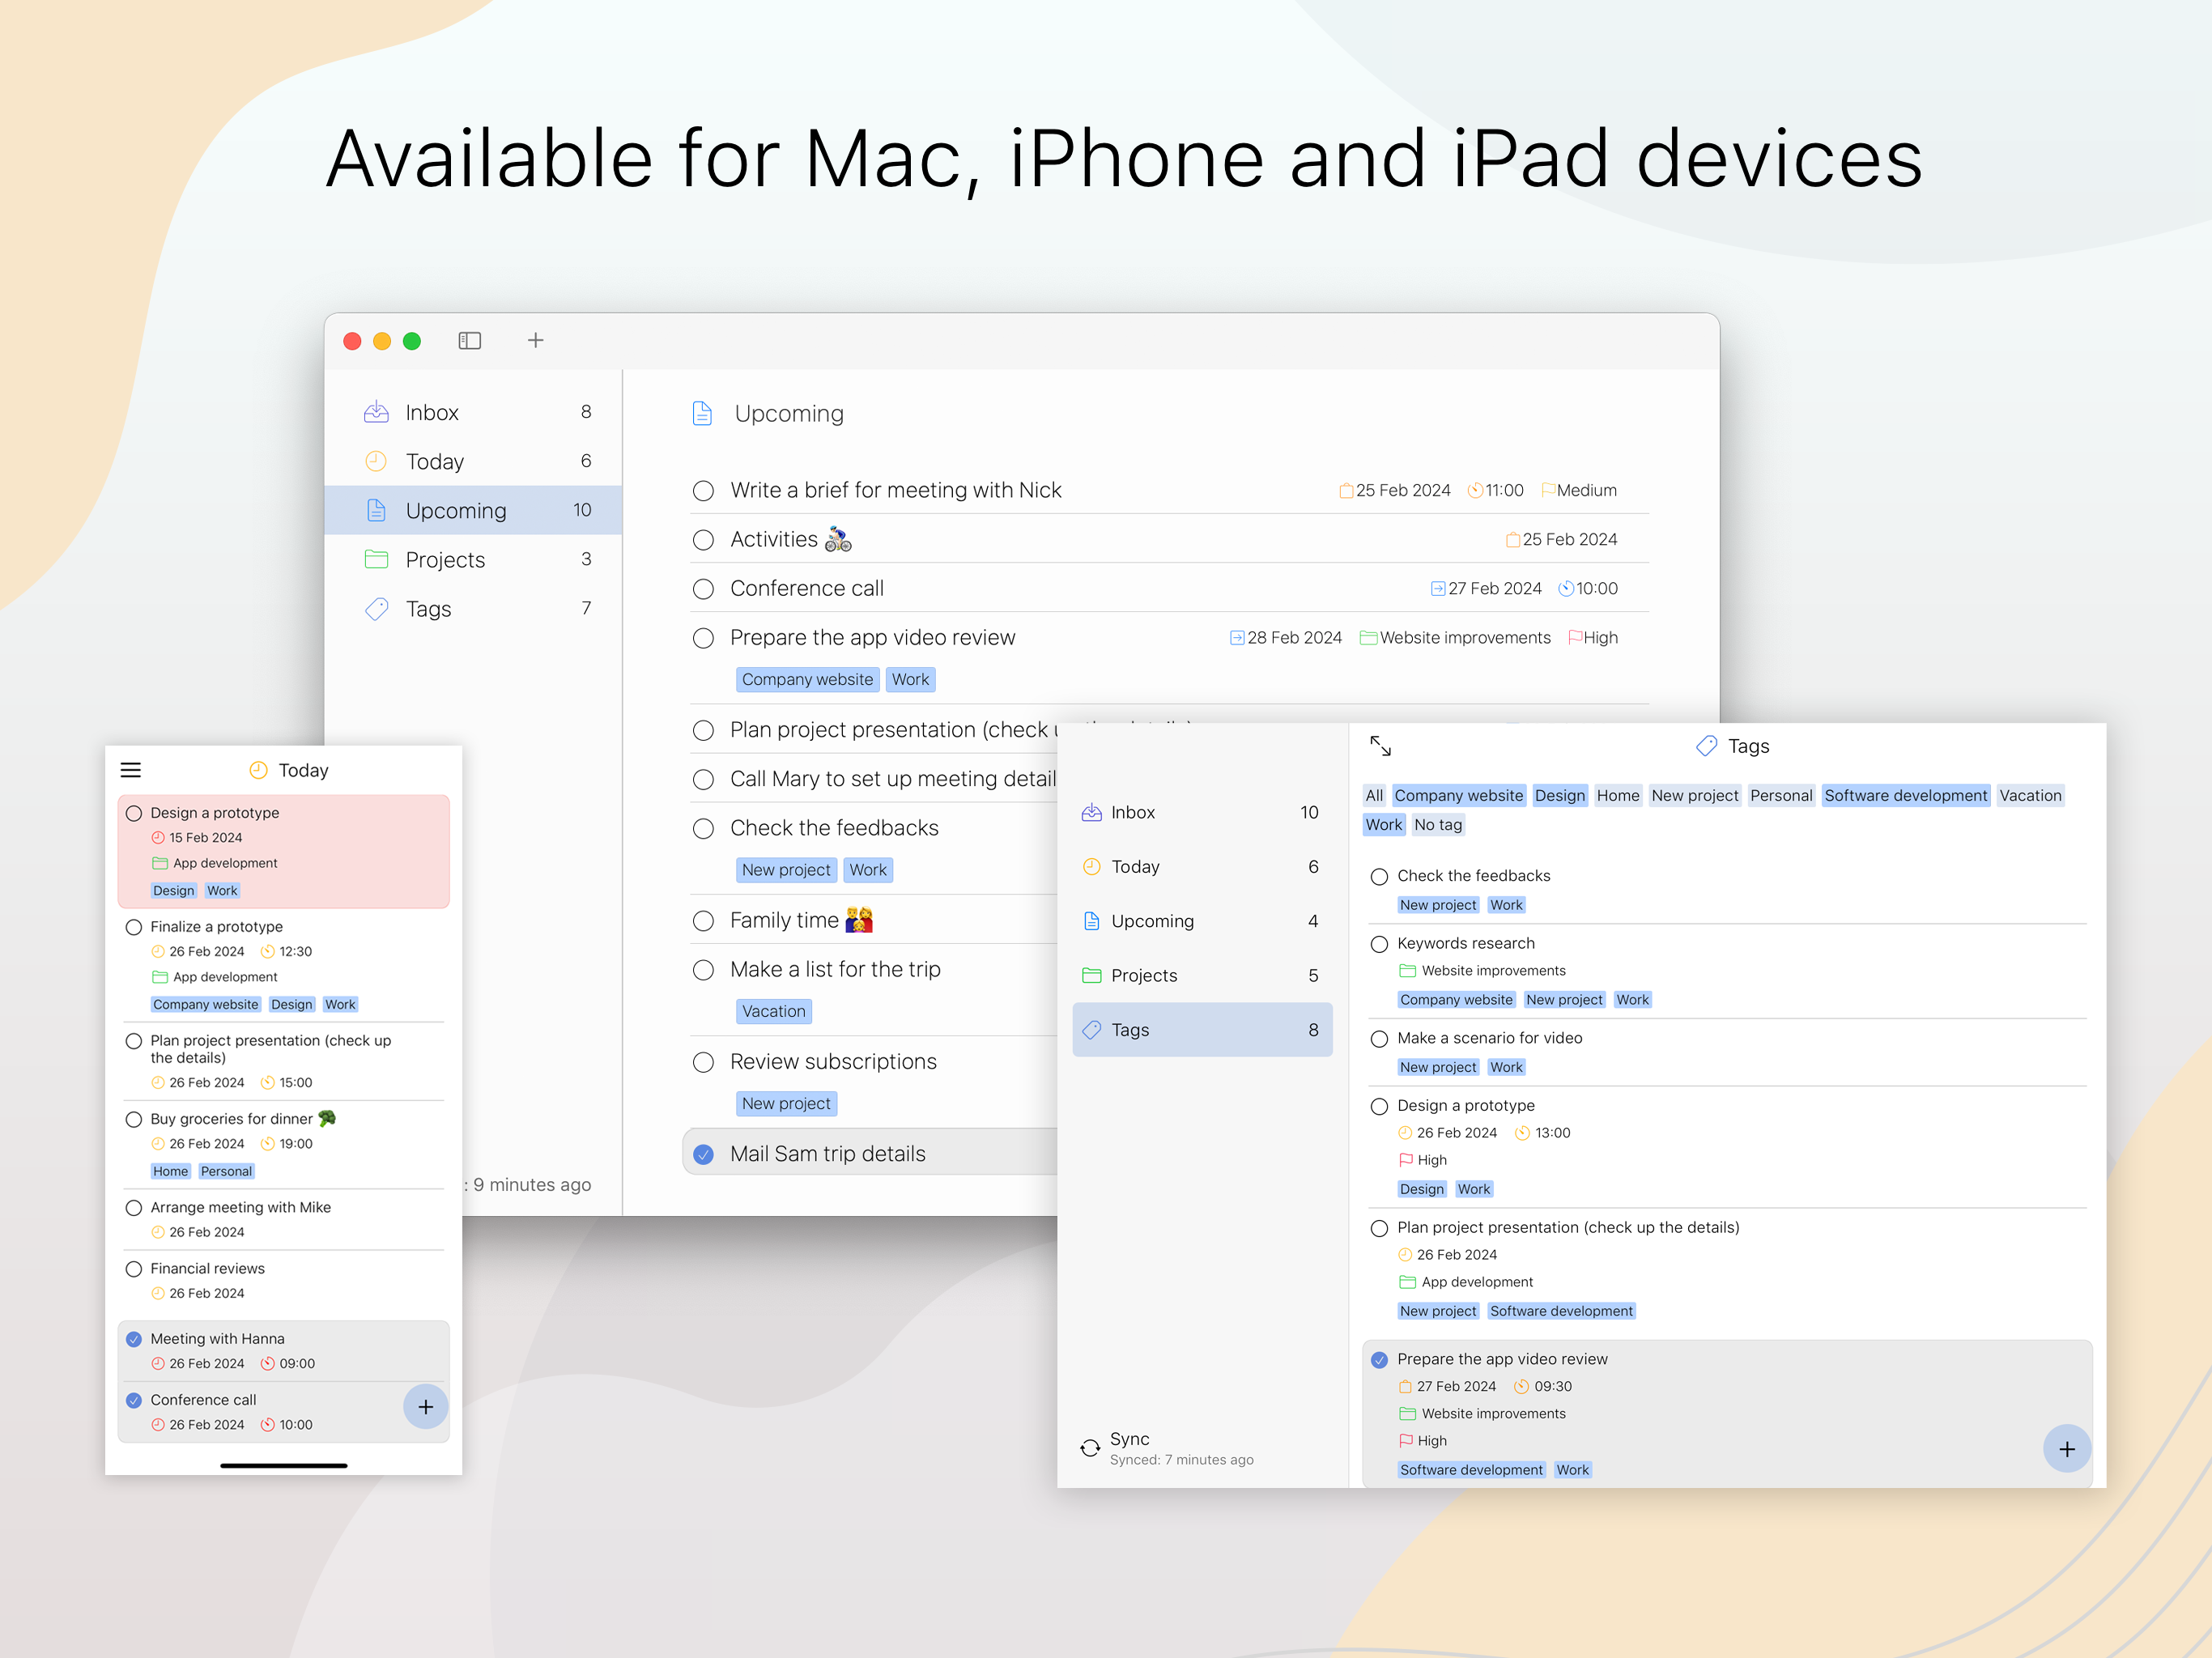Viewport: 2212px width, 1658px height.
Task: Check 'Call Mary to set up meeting' task
Action: point(704,779)
